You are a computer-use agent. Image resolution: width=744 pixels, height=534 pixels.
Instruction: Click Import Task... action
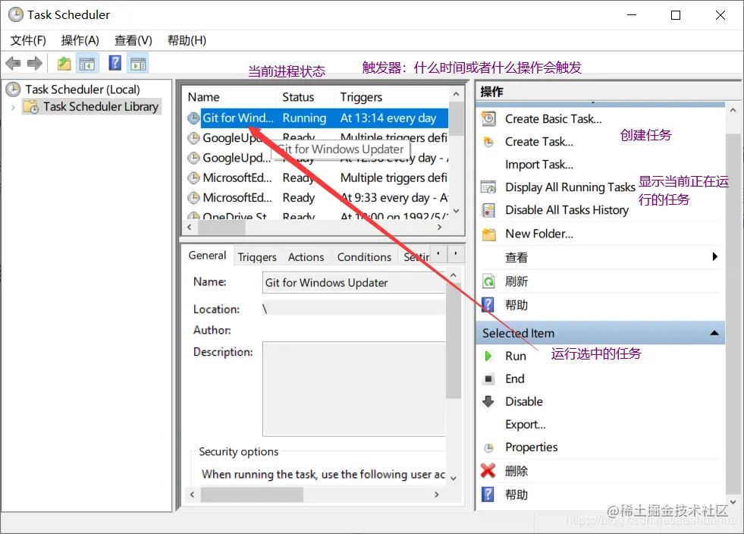coord(539,165)
